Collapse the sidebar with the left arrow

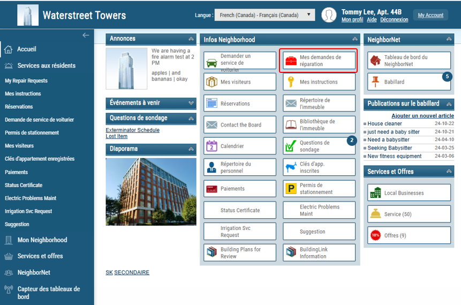[86, 35]
